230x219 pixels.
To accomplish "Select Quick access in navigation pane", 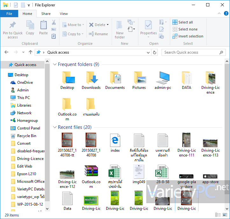I will (23, 65).
